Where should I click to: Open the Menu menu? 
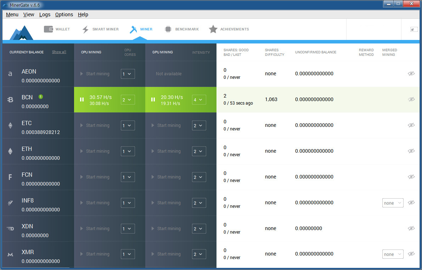coord(12,14)
